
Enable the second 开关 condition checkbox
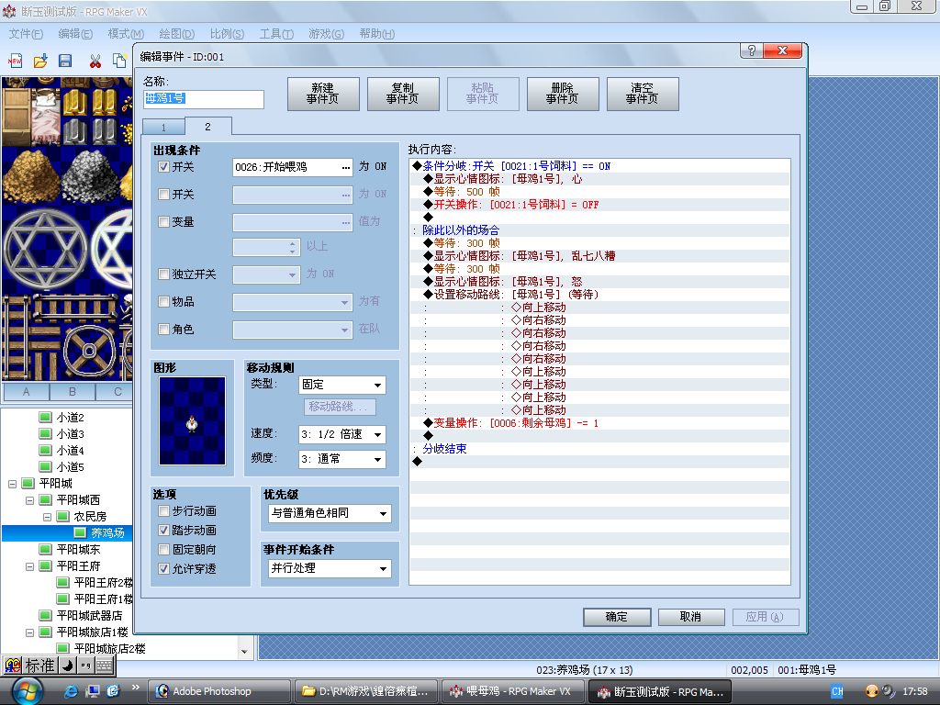click(163, 195)
